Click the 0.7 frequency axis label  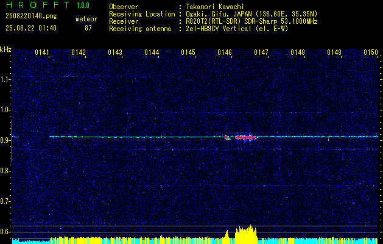point(5,201)
